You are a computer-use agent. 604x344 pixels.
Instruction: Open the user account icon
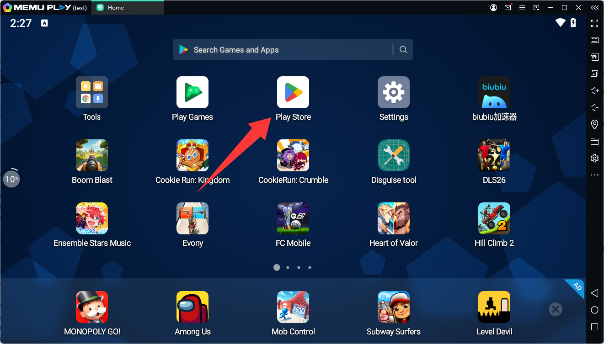494,7
